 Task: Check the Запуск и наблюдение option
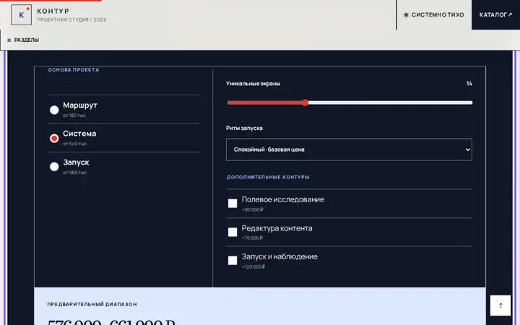pos(233,260)
